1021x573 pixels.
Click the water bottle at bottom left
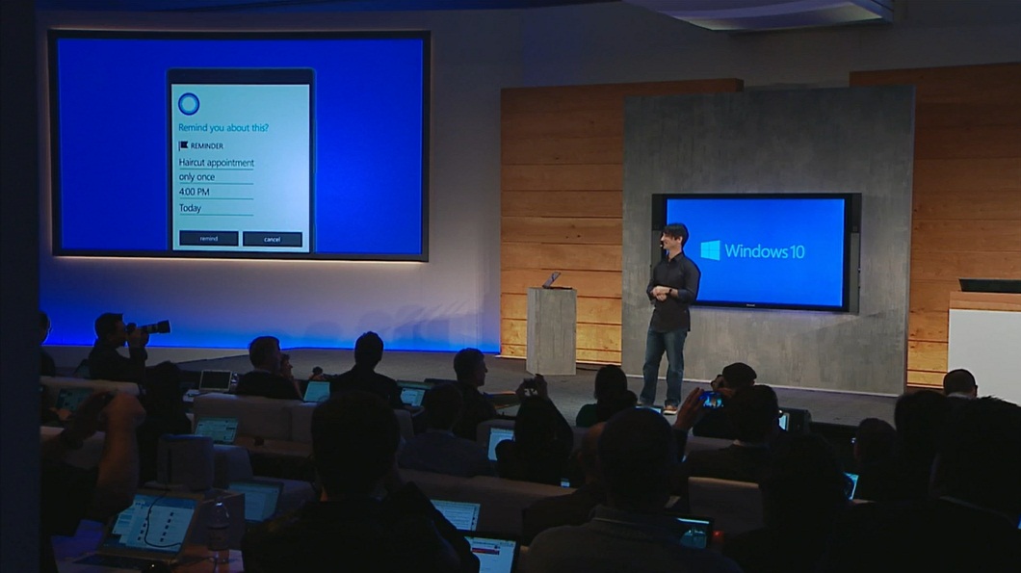[219, 533]
